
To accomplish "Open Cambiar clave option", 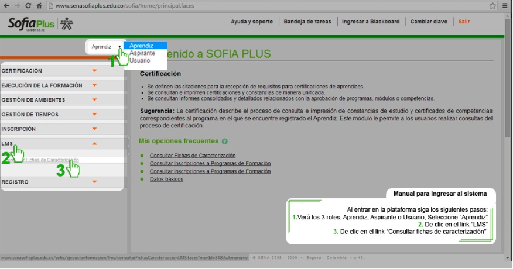I will [429, 22].
